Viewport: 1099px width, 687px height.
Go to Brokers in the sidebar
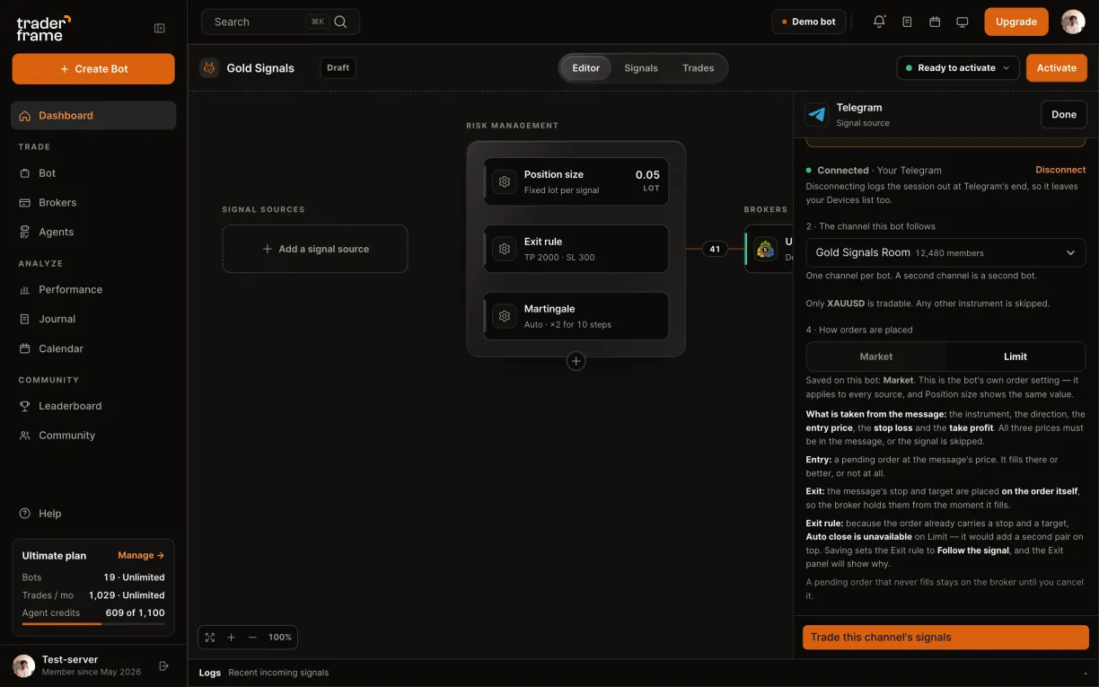93,203
